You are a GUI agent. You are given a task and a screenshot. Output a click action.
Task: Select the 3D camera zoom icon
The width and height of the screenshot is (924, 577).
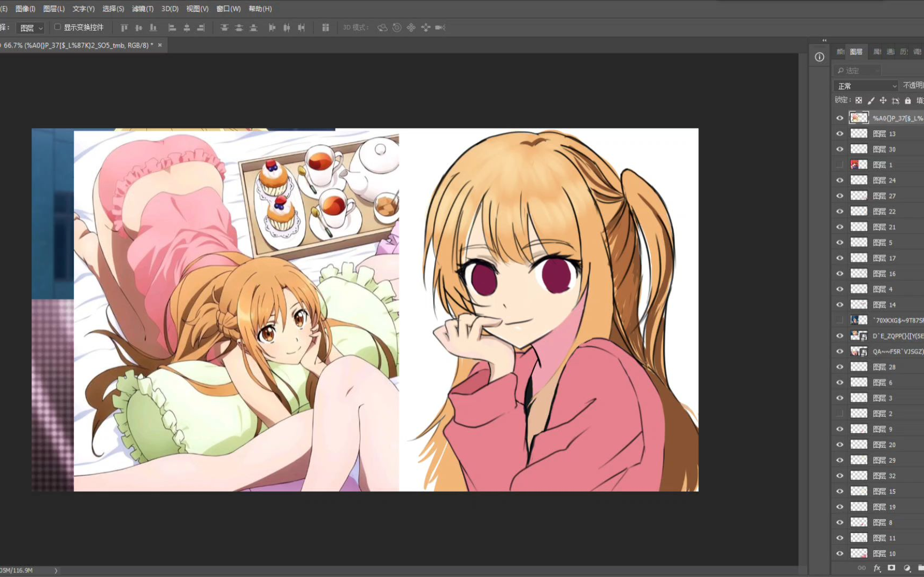[440, 28]
